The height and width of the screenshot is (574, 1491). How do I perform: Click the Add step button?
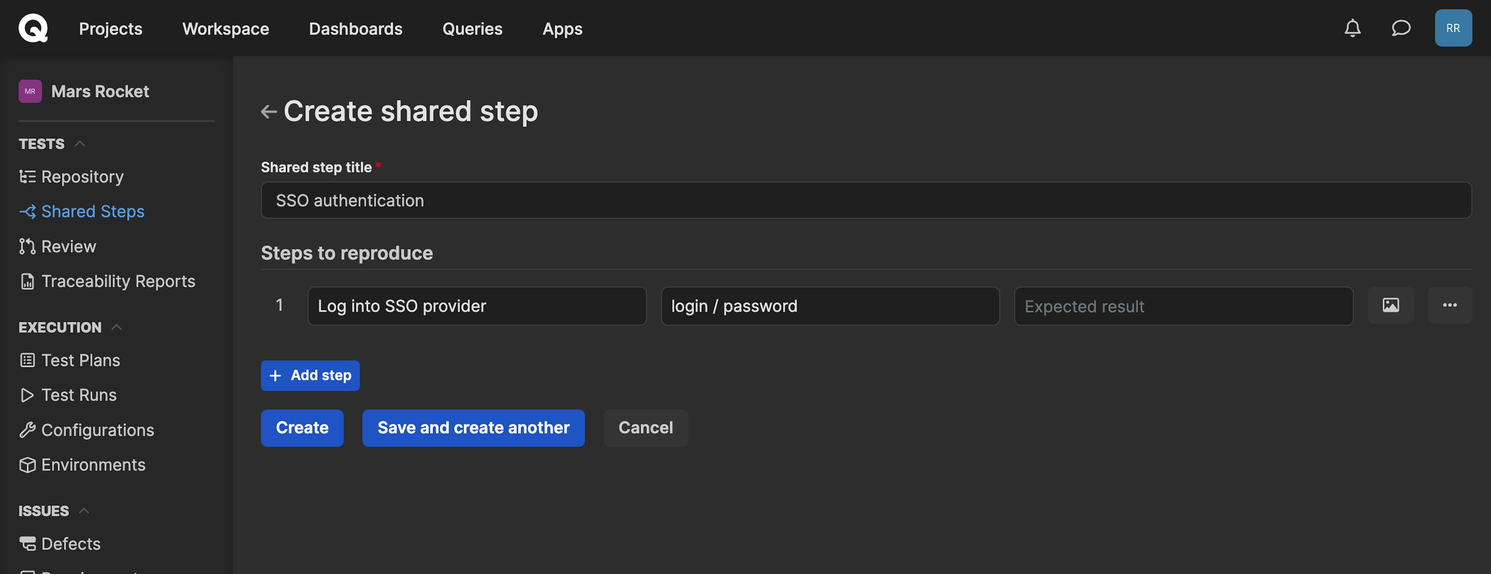coord(310,376)
